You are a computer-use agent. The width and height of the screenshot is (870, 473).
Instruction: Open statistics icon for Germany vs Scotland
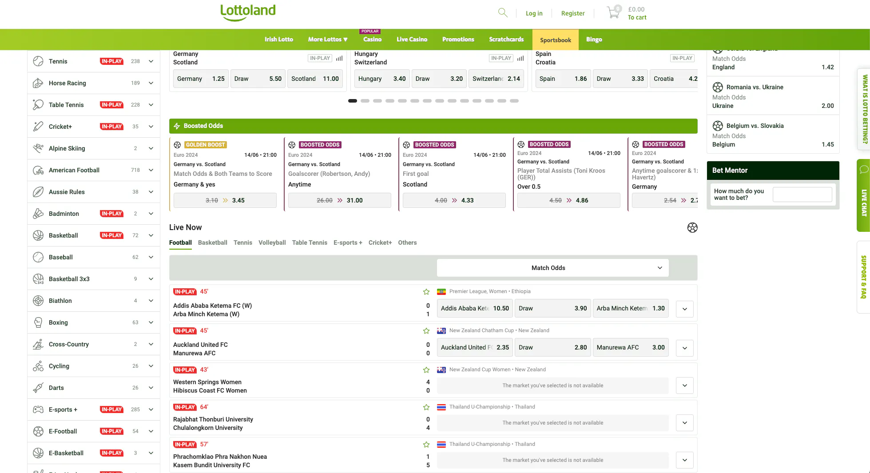coord(339,58)
